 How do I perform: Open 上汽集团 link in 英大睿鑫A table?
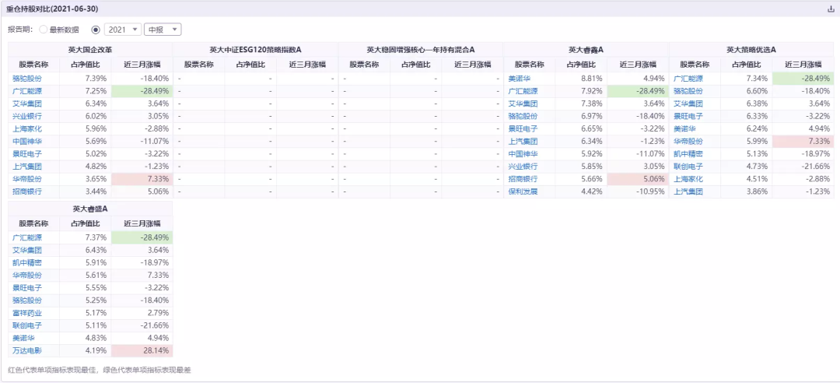tap(523, 142)
